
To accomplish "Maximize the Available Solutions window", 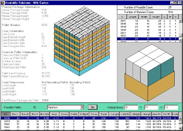I will pos(176,3).
